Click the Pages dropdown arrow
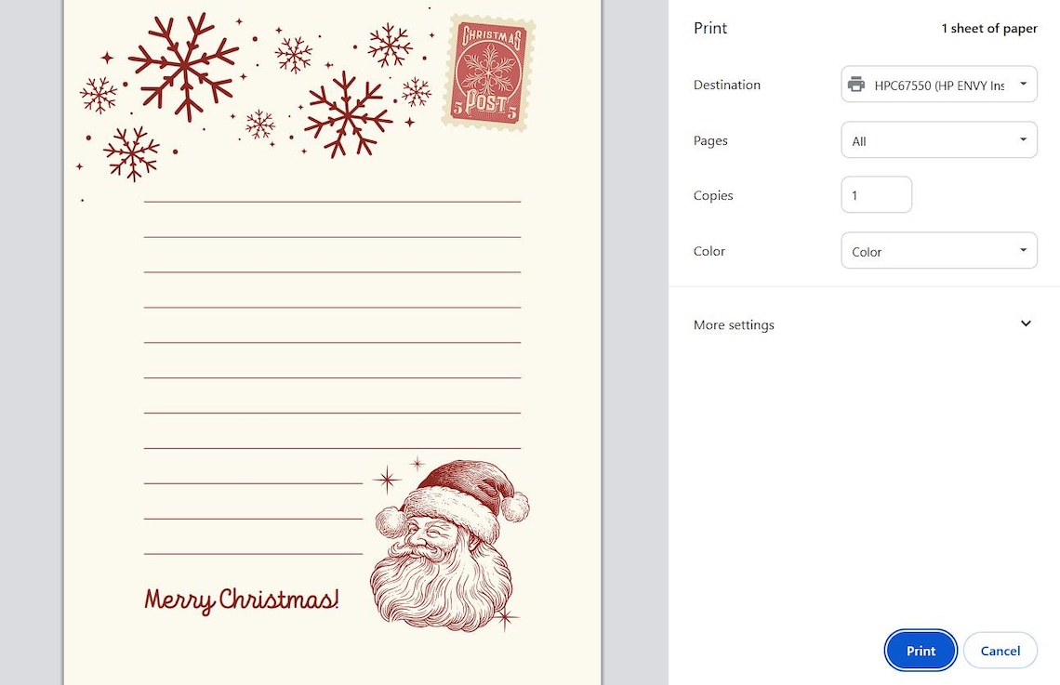This screenshot has width=1060, height=685. coord(1023,139)
